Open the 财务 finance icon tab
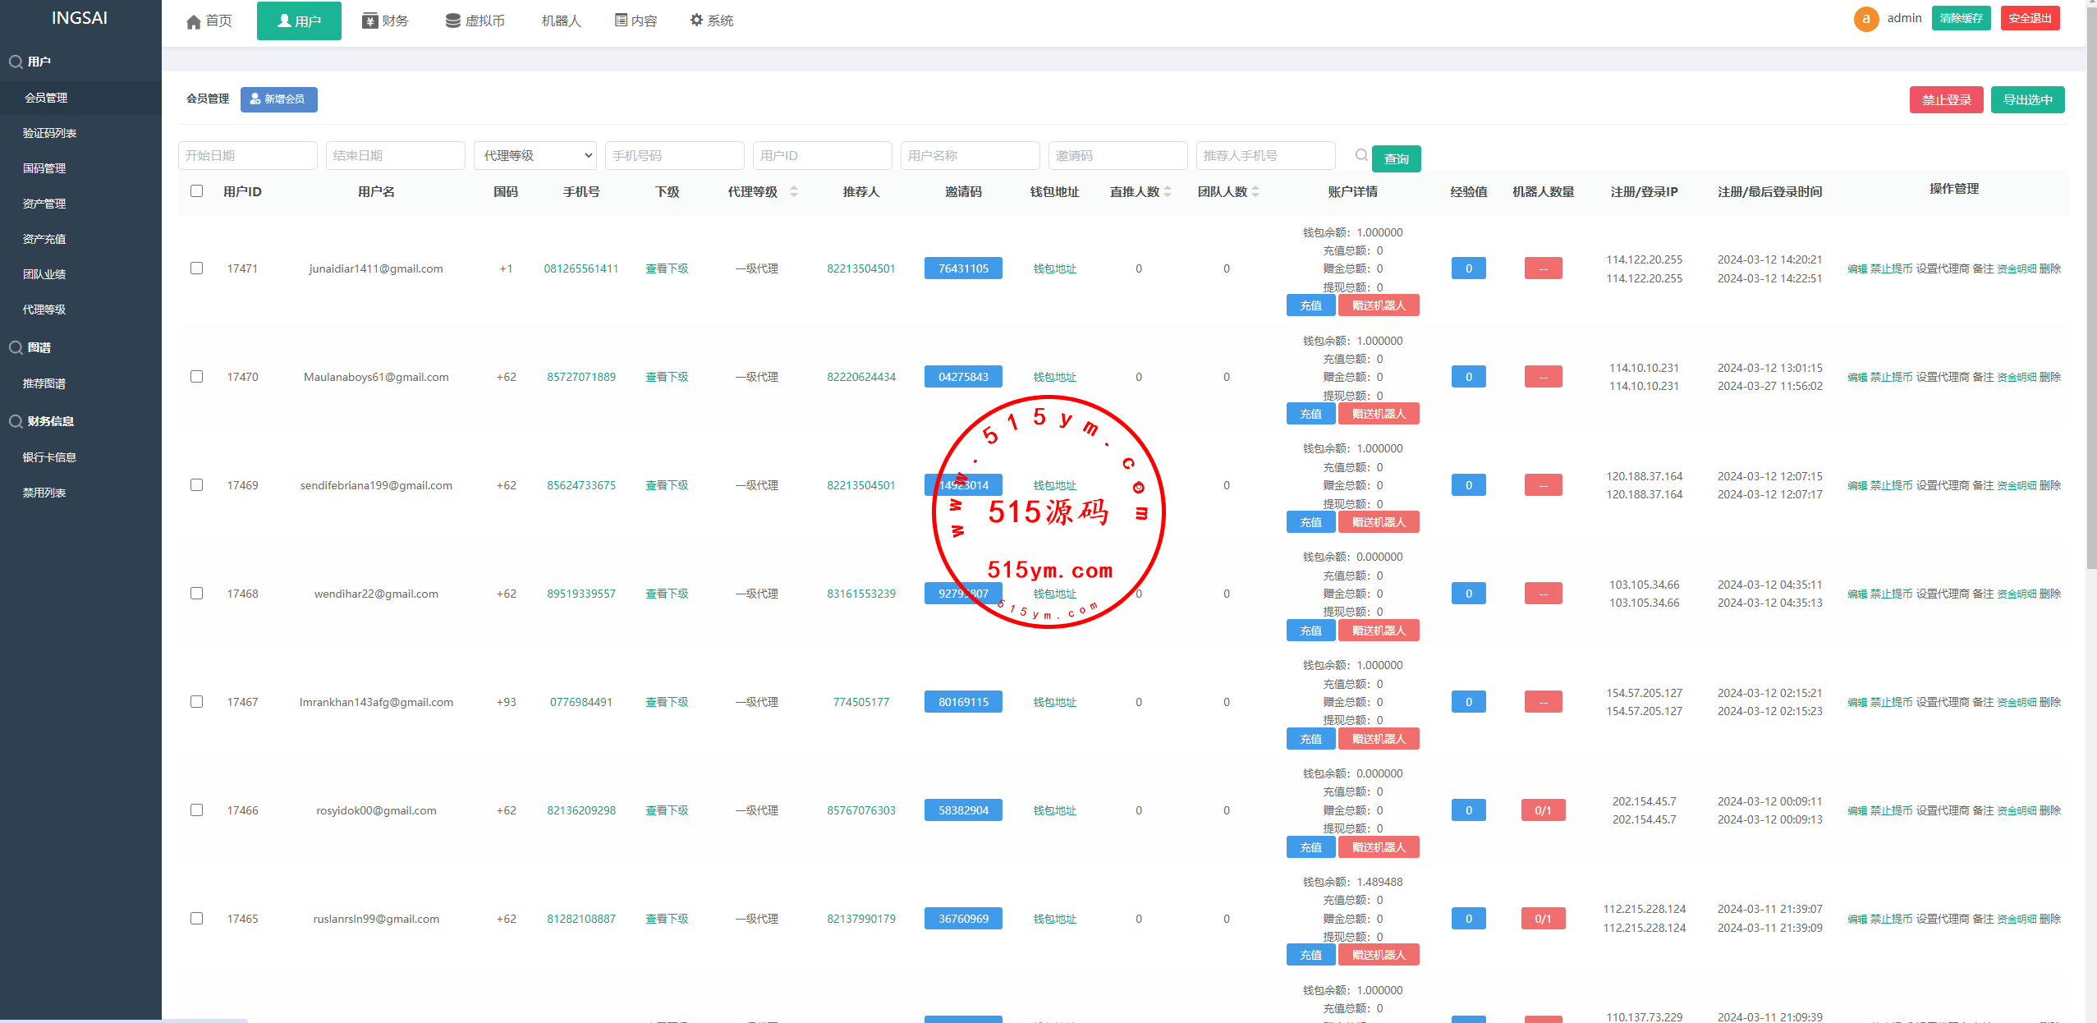 point(369,21)
